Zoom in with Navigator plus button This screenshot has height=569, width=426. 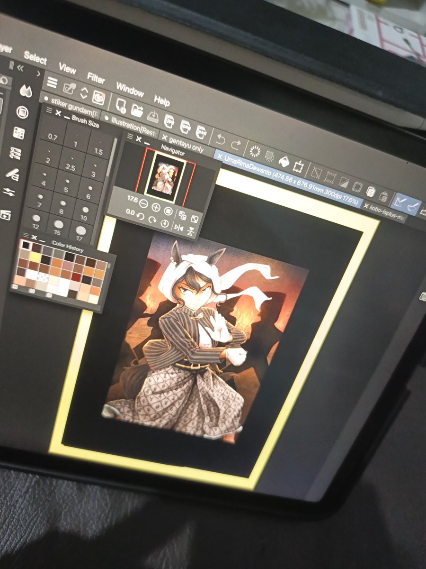pyautogui.click(x=157, y=207)
